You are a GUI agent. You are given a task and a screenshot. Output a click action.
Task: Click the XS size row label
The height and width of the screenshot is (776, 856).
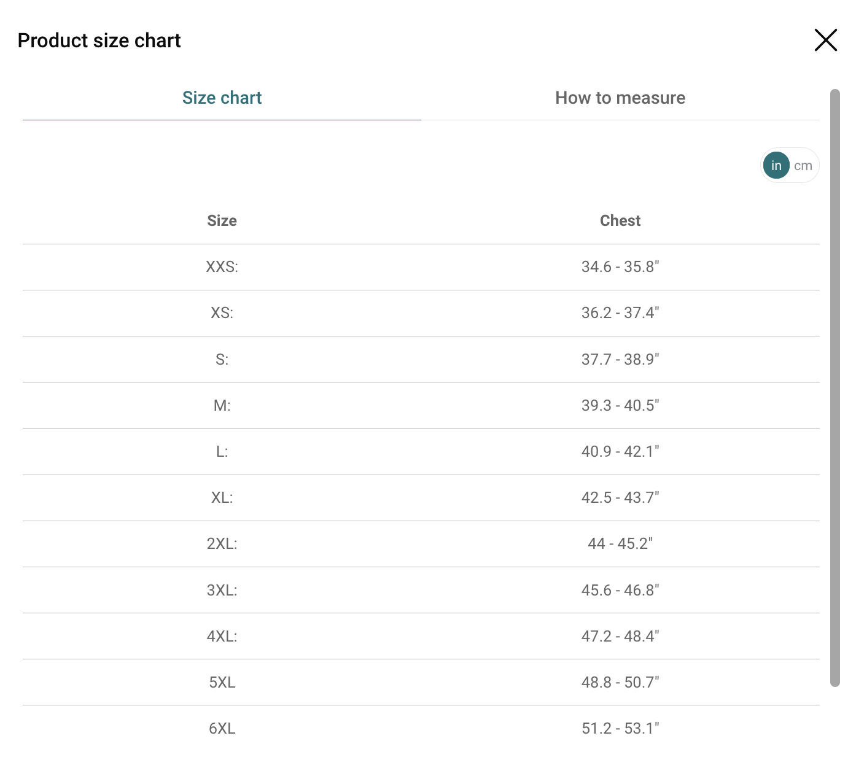[x=222, y=312]
